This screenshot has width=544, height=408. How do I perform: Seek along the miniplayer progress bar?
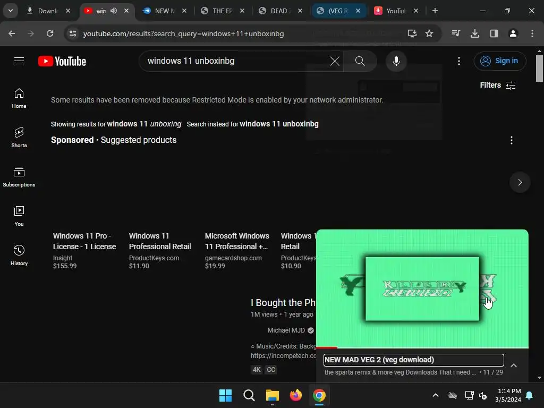point(422,347)
